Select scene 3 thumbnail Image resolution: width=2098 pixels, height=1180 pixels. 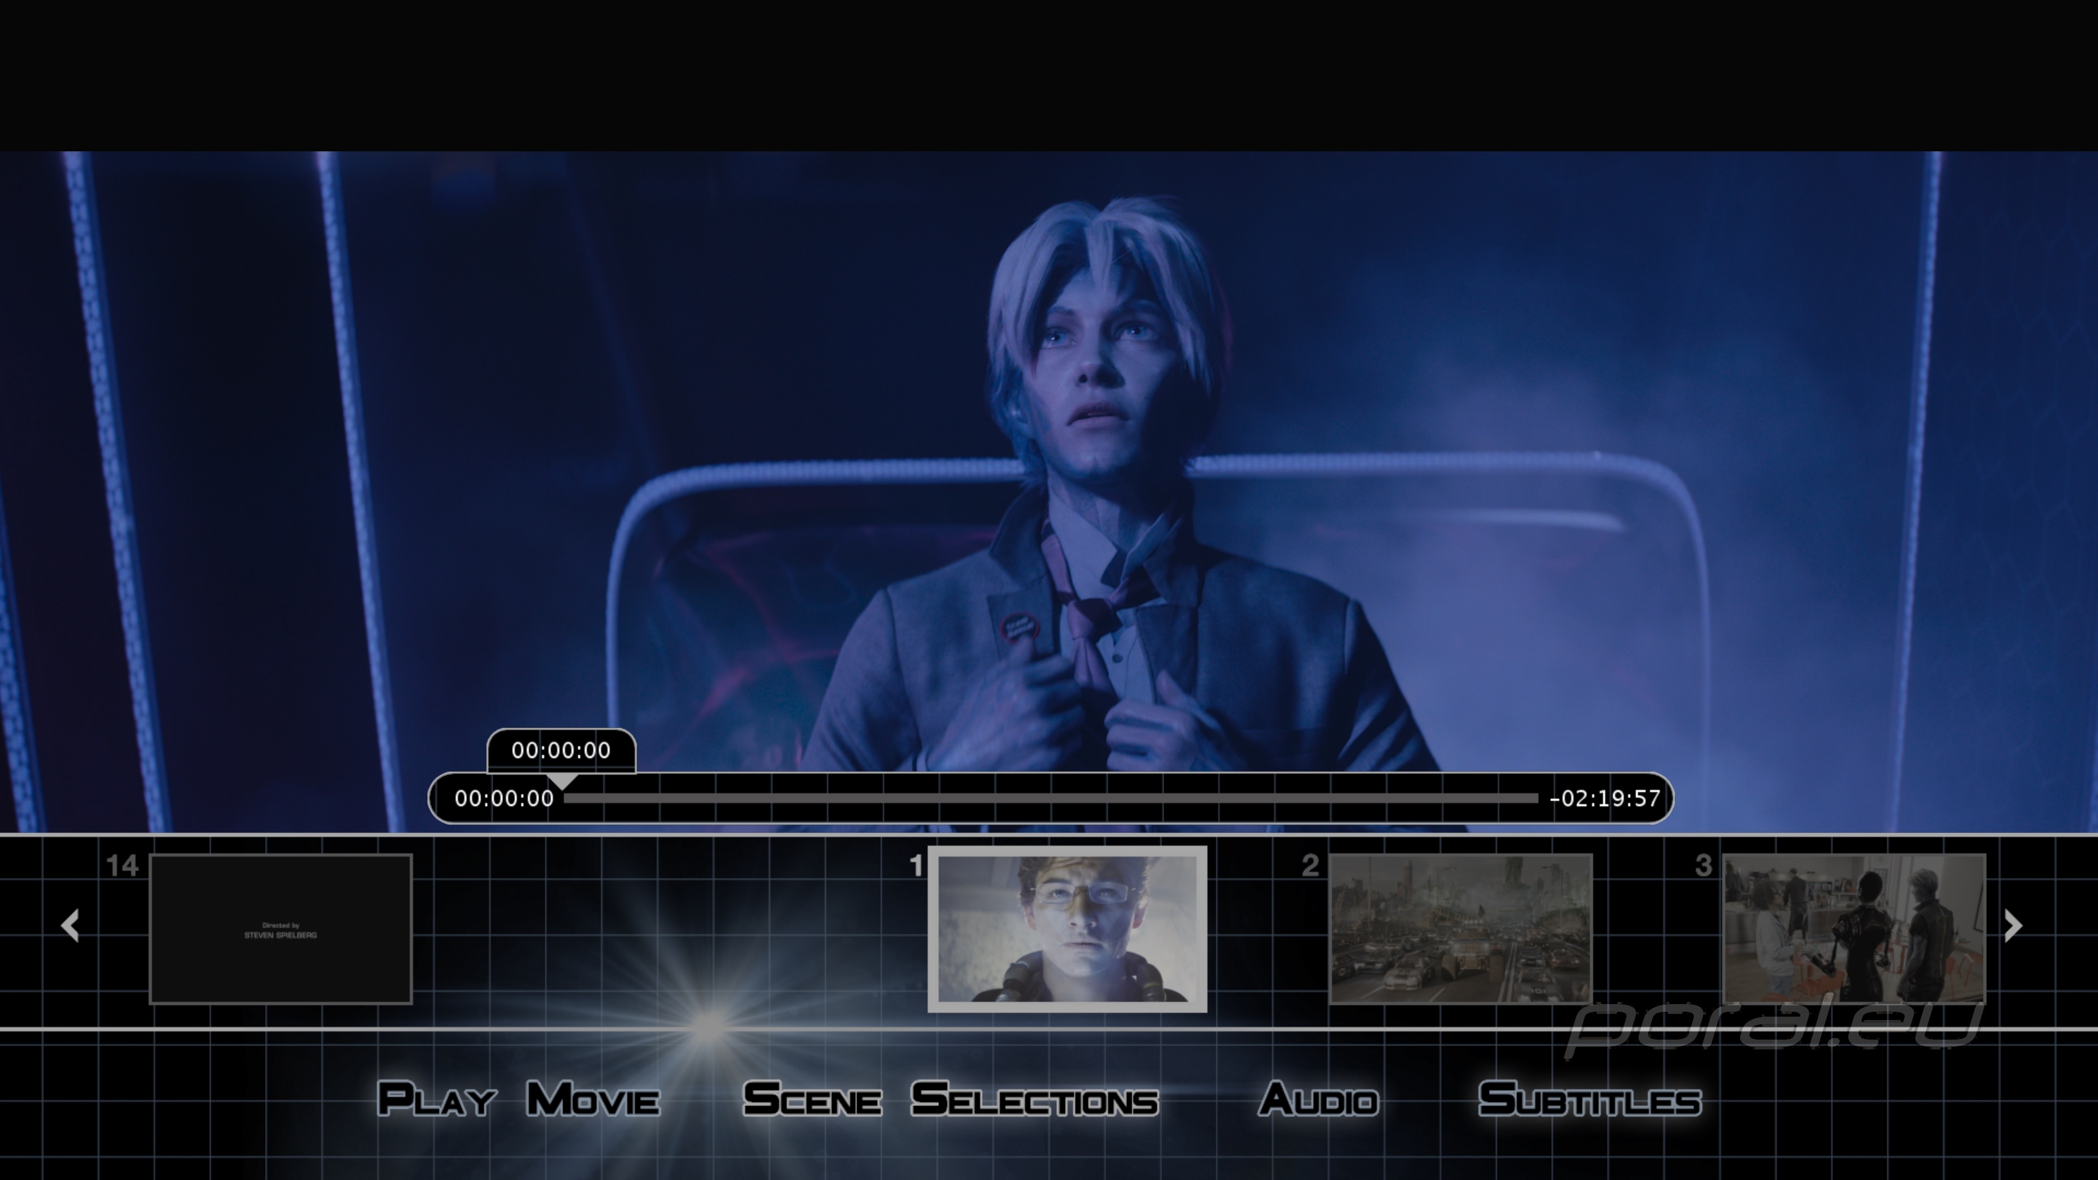[x=1854, y=928]
